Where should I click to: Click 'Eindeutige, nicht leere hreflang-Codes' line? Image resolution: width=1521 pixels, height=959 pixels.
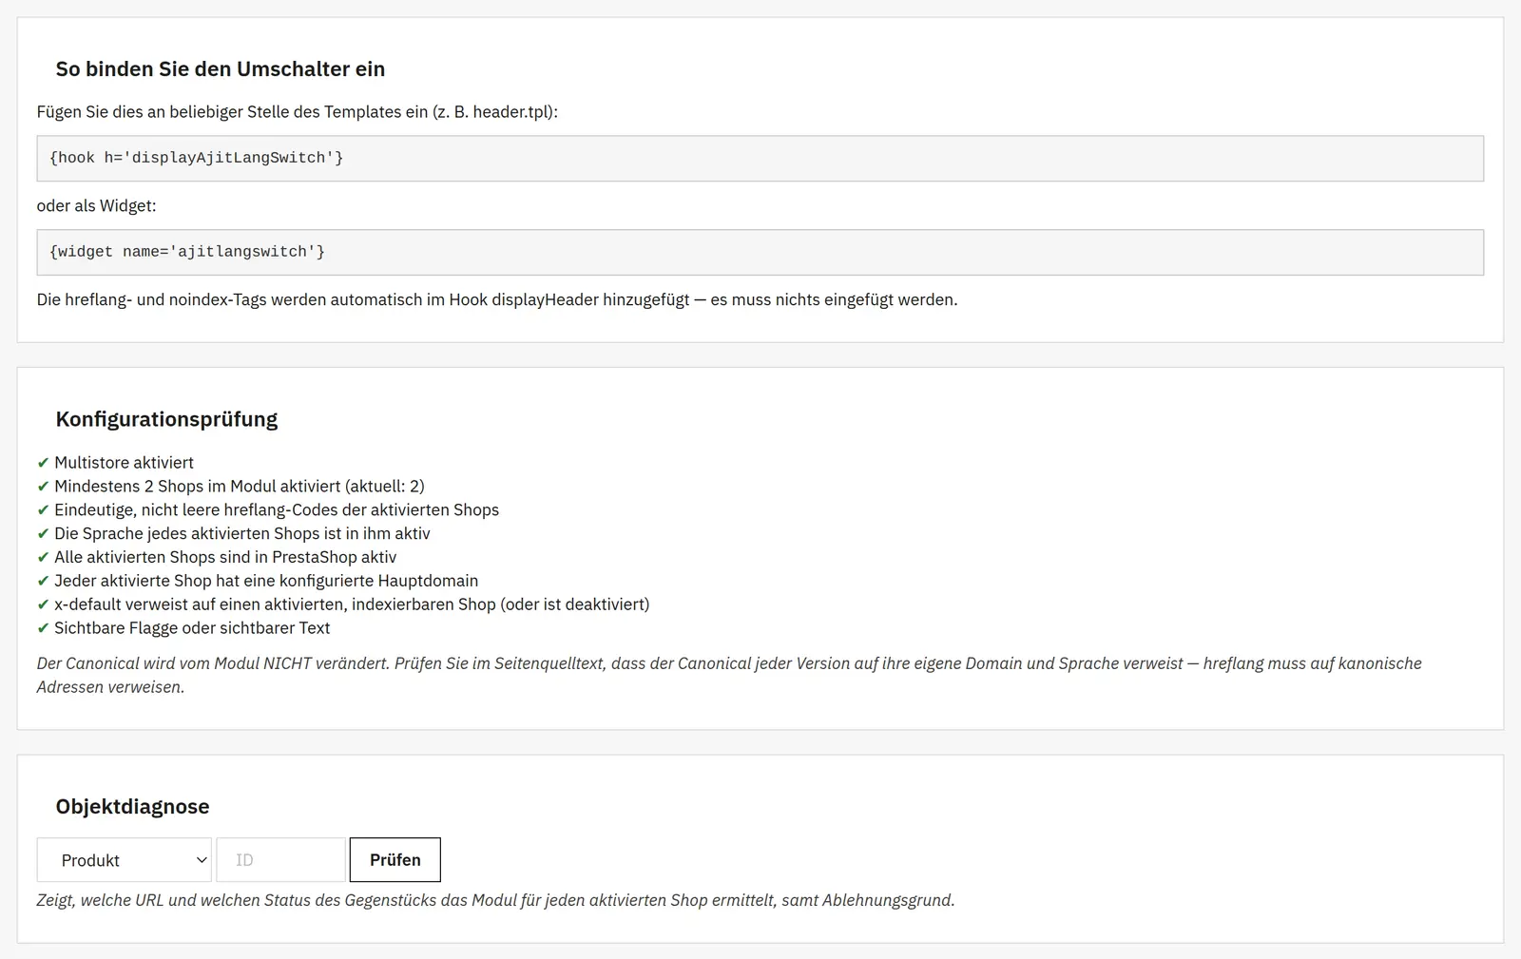coord(268,509)
